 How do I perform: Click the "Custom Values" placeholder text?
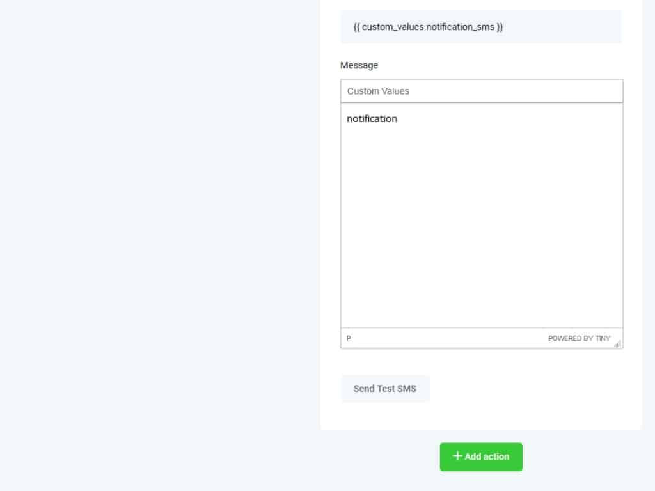378,91
